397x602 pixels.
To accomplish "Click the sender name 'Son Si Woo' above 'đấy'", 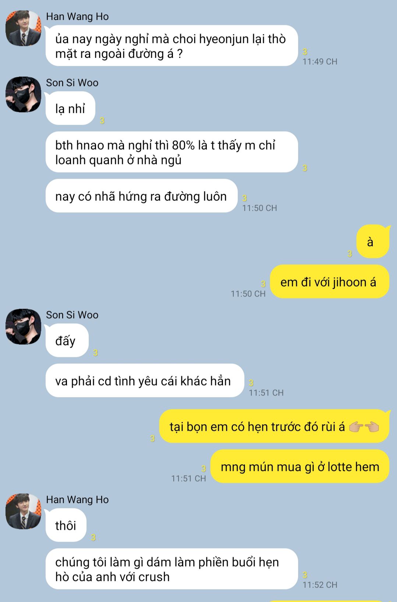I will click(x=72, y=315).
